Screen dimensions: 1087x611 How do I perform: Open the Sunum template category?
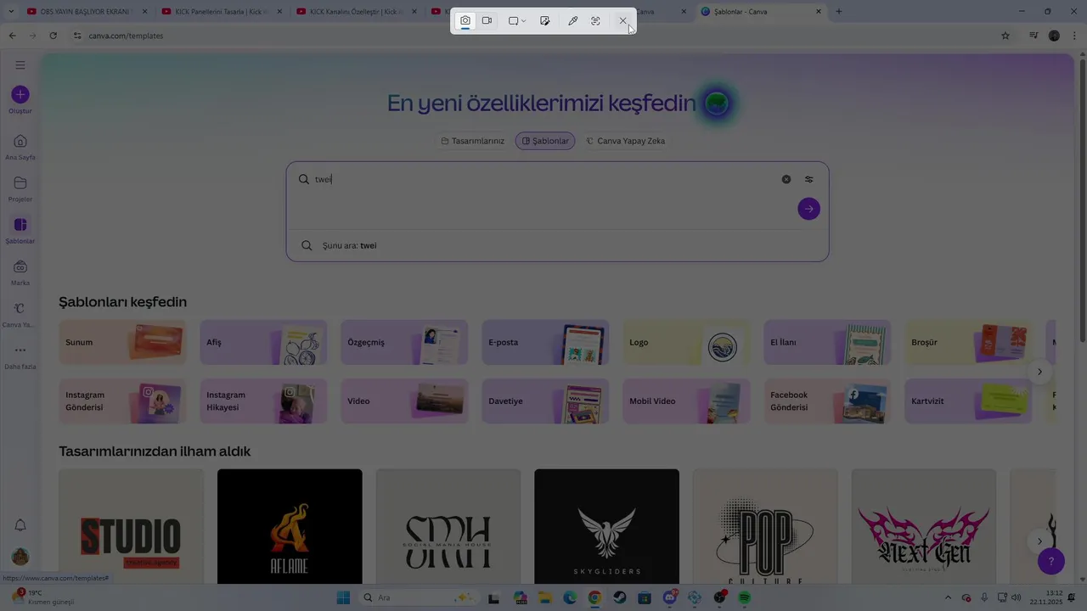(x=122, y=342)
